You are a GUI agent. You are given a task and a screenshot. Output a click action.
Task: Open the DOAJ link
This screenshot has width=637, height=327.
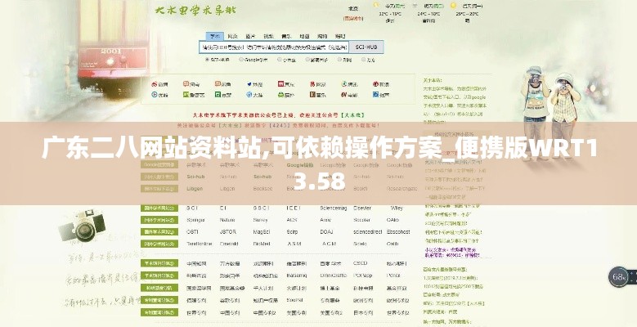[x=326, y=232]
